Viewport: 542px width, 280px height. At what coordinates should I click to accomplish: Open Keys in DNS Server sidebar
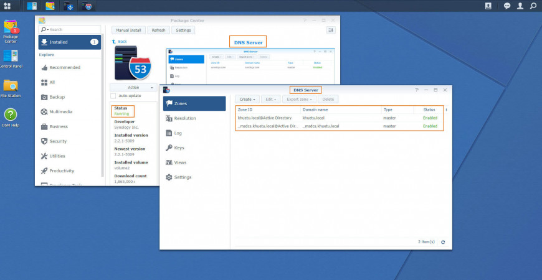[194, 147]
